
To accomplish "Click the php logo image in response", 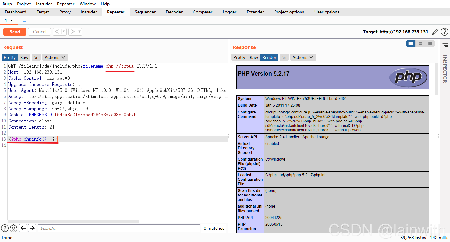I will click(408, 77).
